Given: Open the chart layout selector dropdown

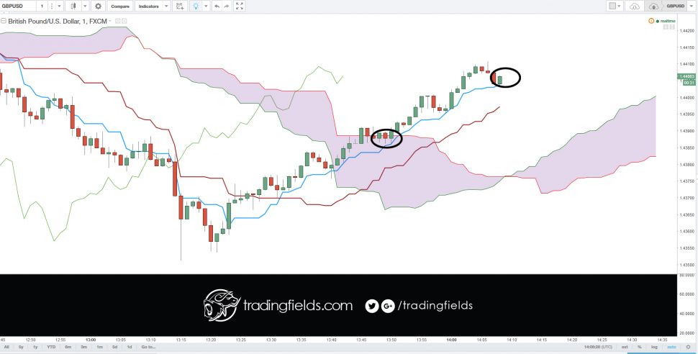Looking at the screenshot, I should coord(615,6).
